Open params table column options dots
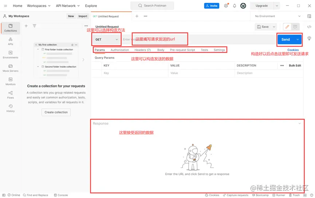This screenshot has height=198, width=315. tap(282, 66)
